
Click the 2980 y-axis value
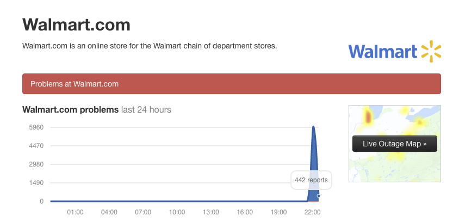click(x=36, y=164)
